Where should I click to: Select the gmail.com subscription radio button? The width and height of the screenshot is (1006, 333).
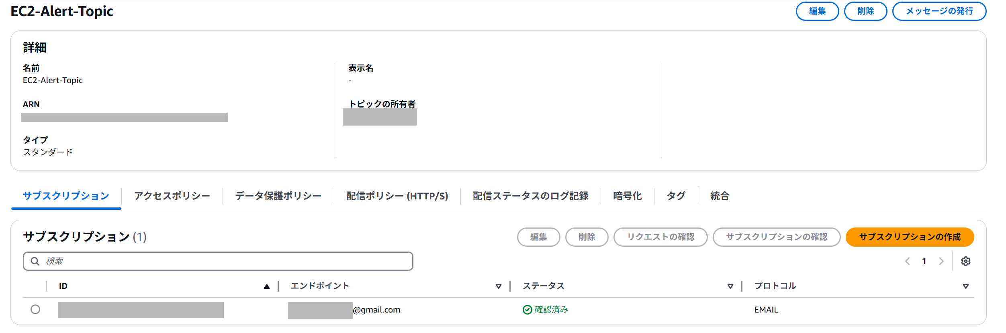(35, 309)
